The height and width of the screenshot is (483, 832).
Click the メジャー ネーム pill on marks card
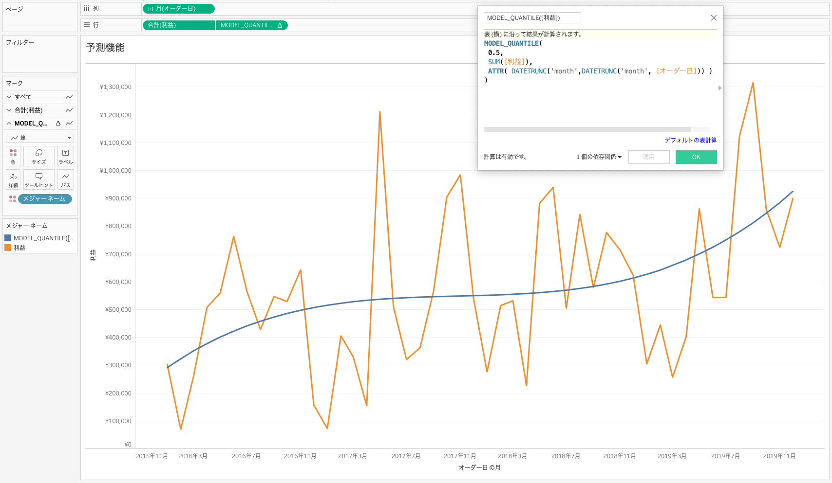click(x=45, y=199)
